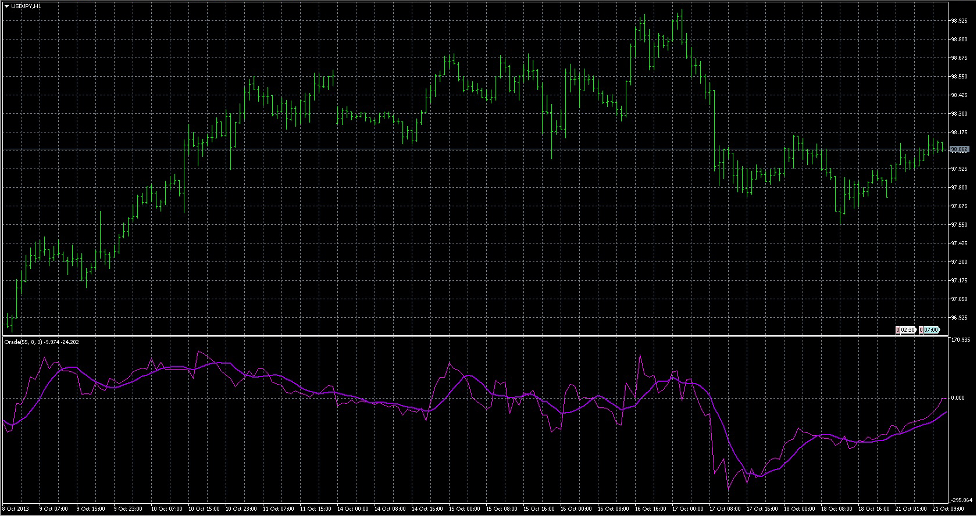Click the 9 Oct 23:00 time label
This screenshot has height=516, width=977.
point(127,509)
